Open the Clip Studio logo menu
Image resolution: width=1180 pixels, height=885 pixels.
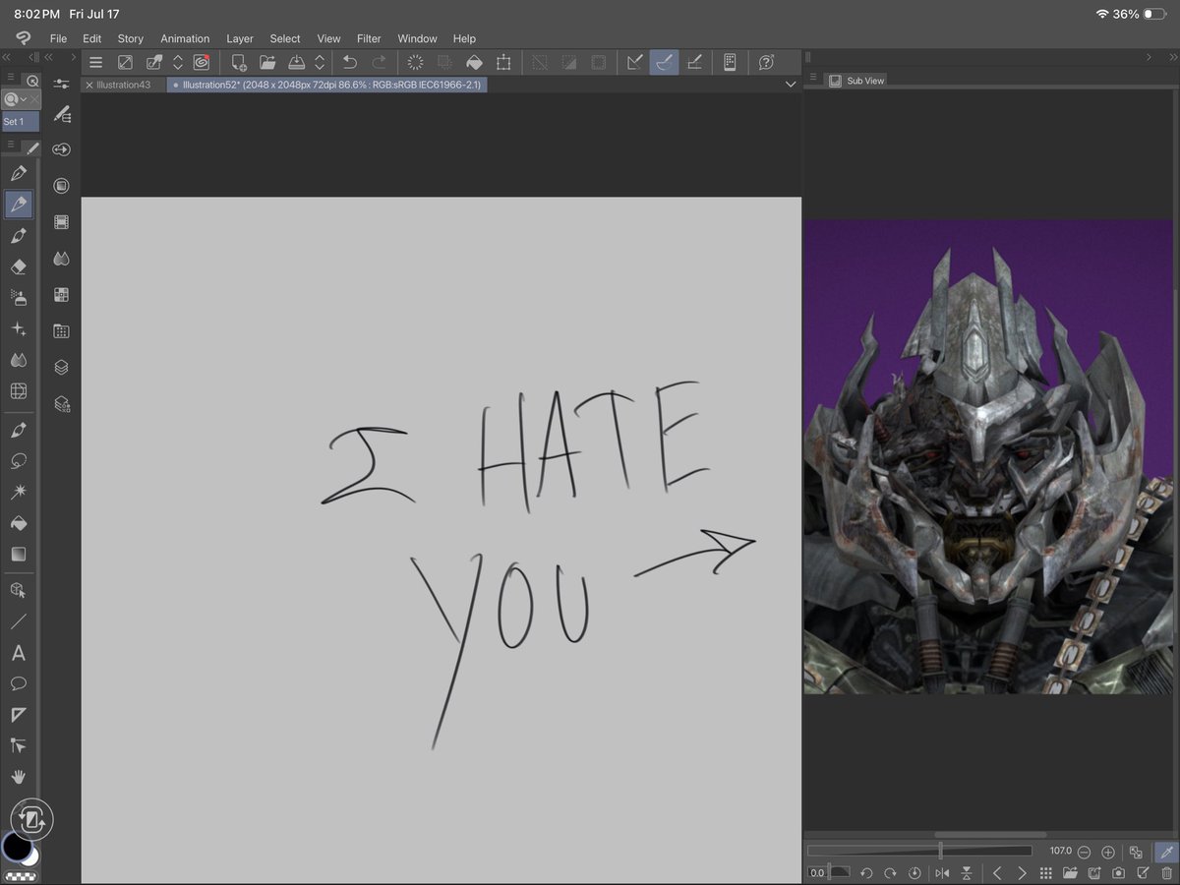(24, 38)
